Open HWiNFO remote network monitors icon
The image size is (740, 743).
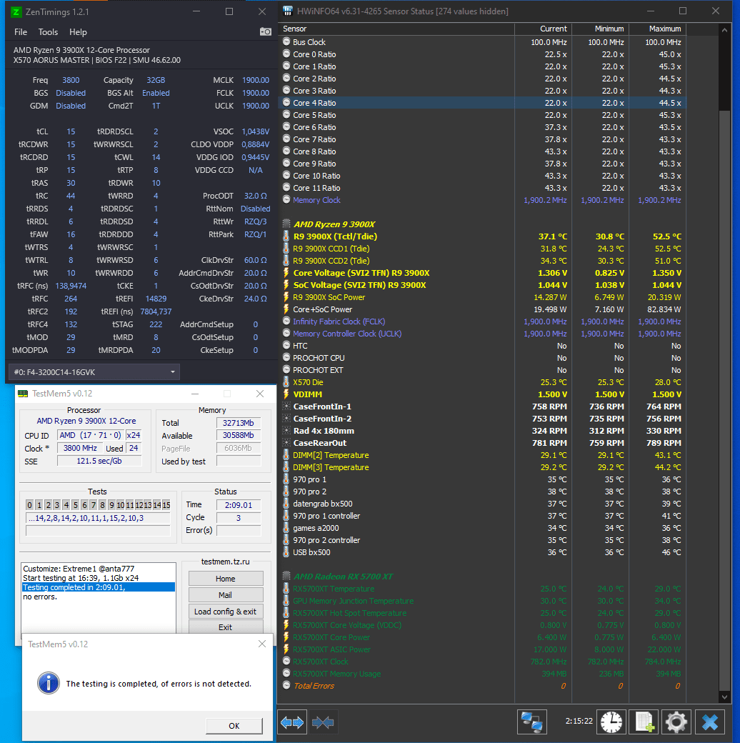(531, 722)
